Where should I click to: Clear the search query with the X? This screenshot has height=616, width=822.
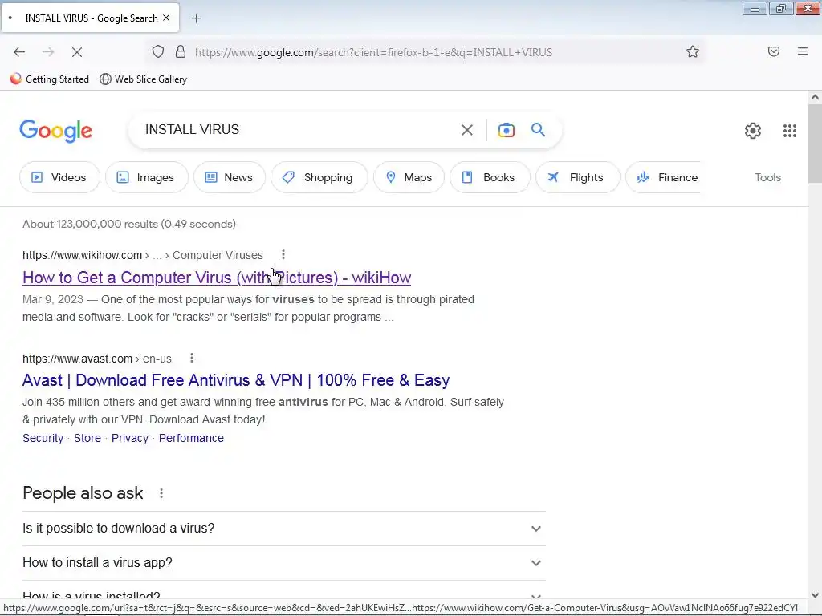[x=467, y=130]
